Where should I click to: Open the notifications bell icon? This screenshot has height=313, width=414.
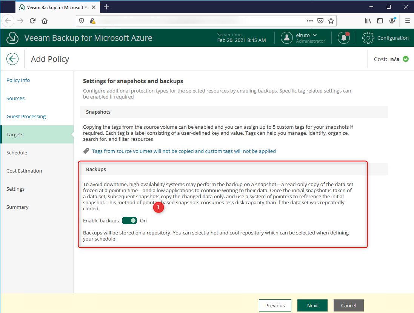point(343,38)
